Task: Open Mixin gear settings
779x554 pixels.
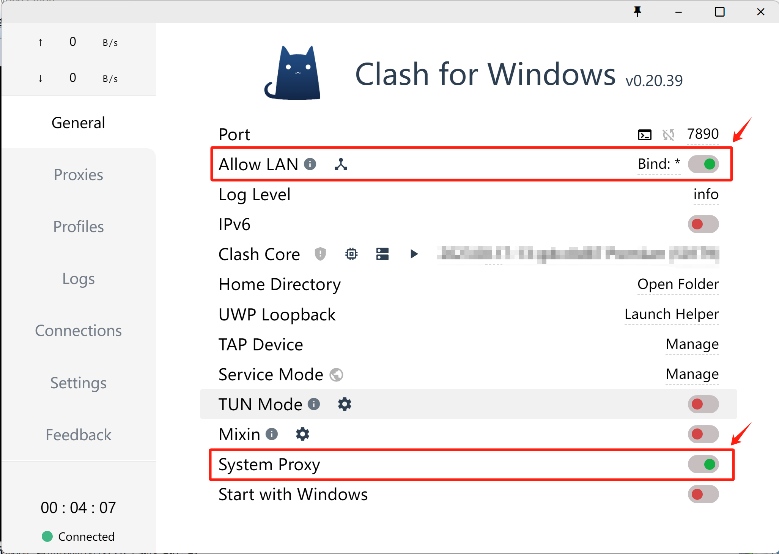Action: click(302, 434)
